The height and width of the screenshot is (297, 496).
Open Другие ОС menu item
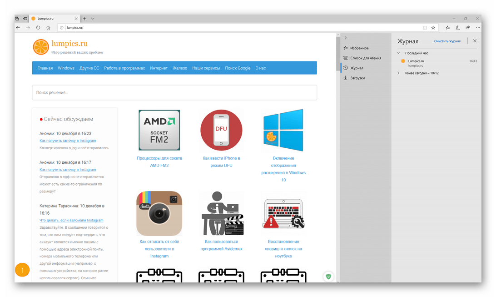[x=89, y=68]
